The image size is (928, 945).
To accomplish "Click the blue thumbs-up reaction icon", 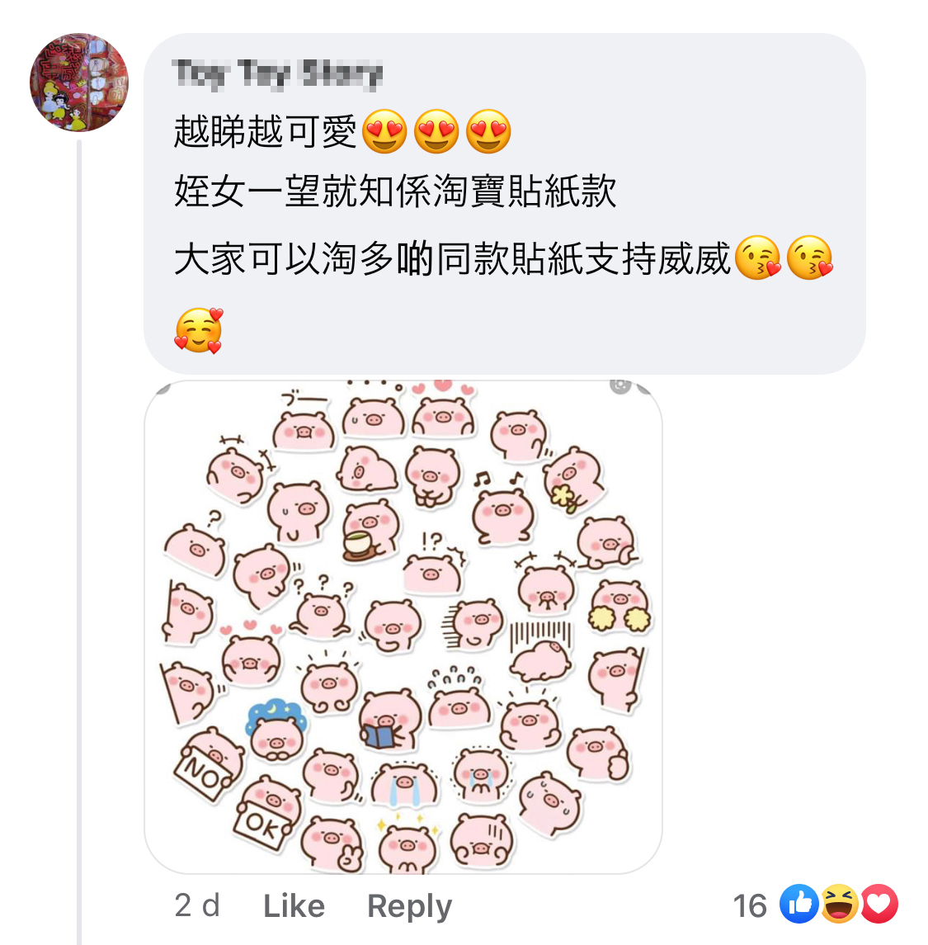I will (798, 904).
